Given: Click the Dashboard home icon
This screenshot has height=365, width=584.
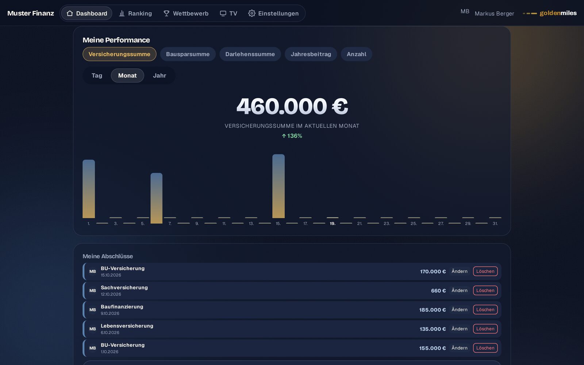Looking at the screenshot, I should (70, 14).
